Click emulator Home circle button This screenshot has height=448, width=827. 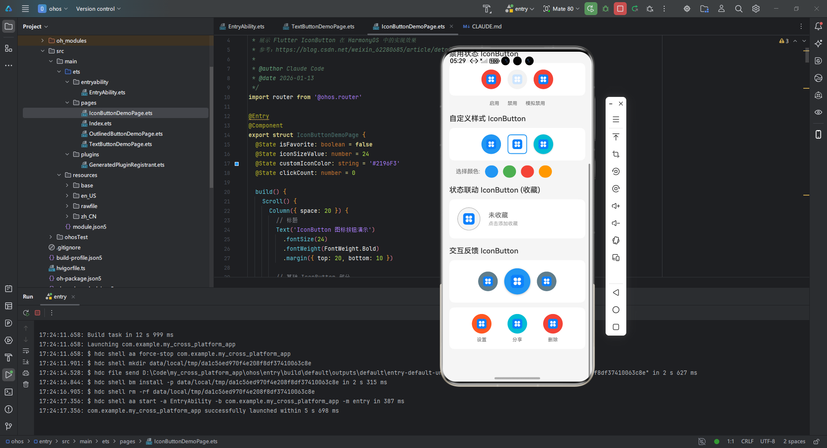[x=616, y=310]
